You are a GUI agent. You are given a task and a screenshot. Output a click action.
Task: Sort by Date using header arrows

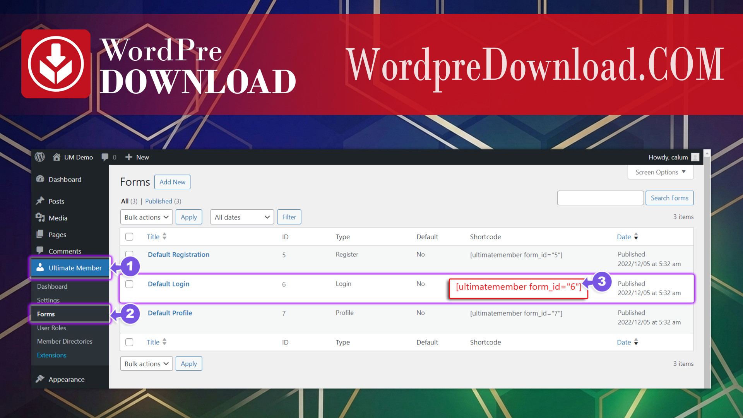[636, 236]
